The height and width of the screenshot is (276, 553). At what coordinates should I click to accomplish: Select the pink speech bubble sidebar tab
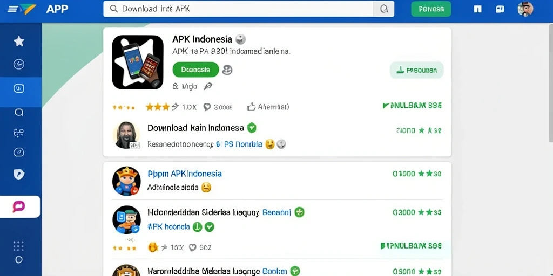point(19,206)
